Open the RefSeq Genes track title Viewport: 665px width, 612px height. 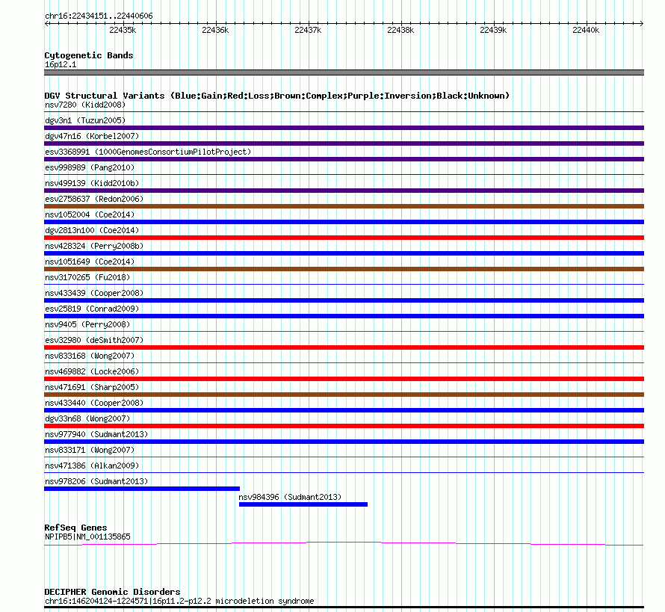tap(75, 528)
